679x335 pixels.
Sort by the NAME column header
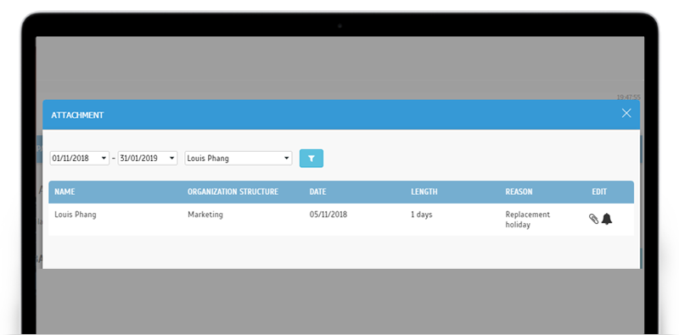(x=65, y=192)
